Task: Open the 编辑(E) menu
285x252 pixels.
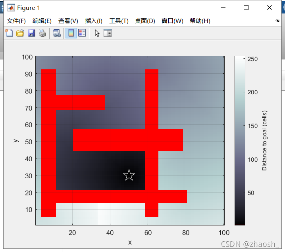Action: [x=42, y=21]
